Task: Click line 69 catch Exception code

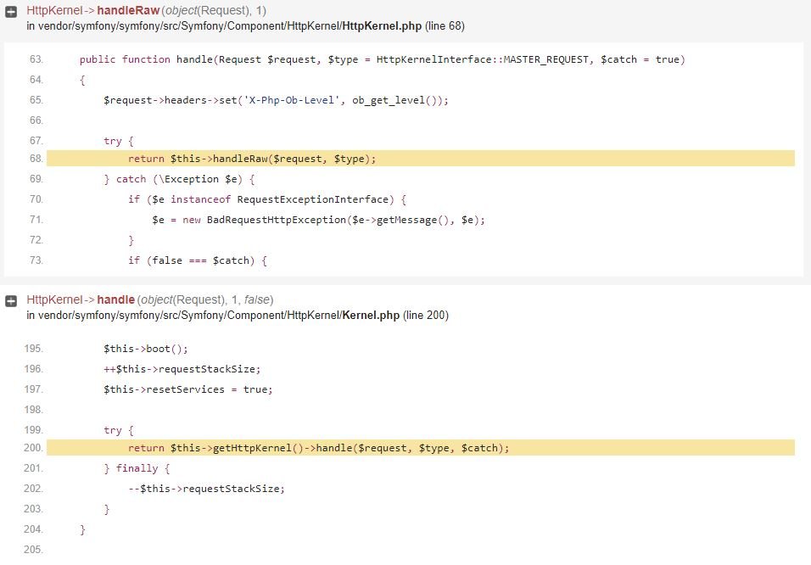Action: [x=179, y=179]
